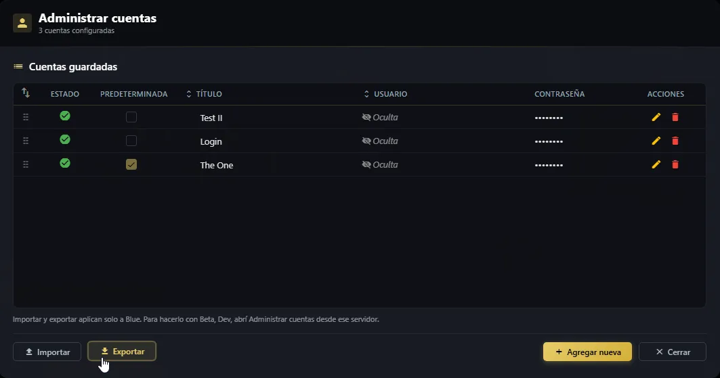
Task: Set Login as default account
Action: click(131, 140)
